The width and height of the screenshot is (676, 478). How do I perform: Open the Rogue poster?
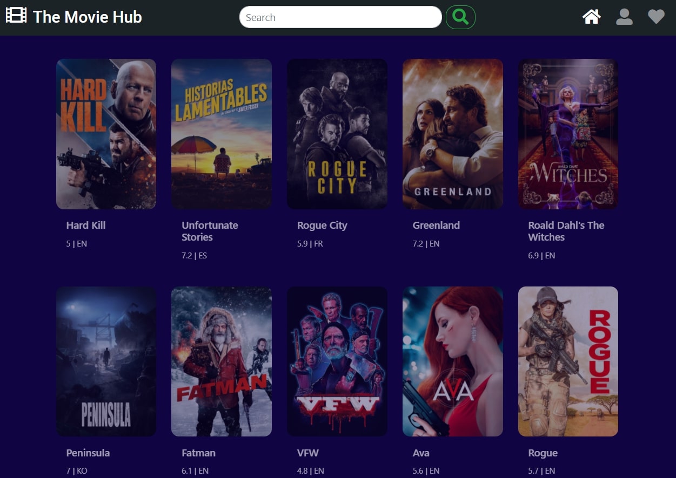[x=568, y=361]
